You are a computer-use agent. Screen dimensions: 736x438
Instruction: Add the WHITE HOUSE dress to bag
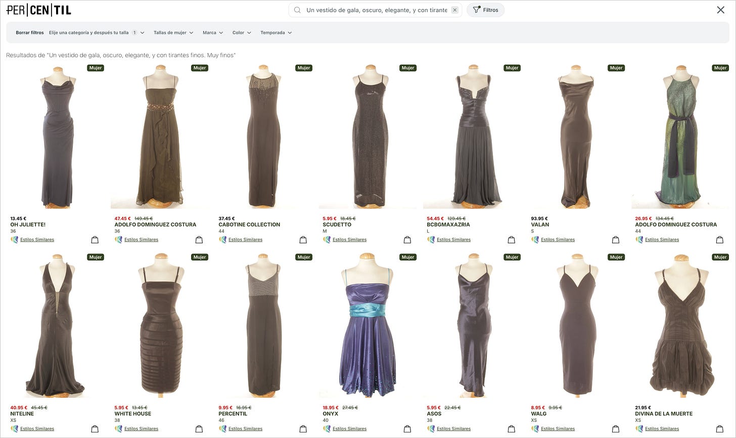[199, 429]
